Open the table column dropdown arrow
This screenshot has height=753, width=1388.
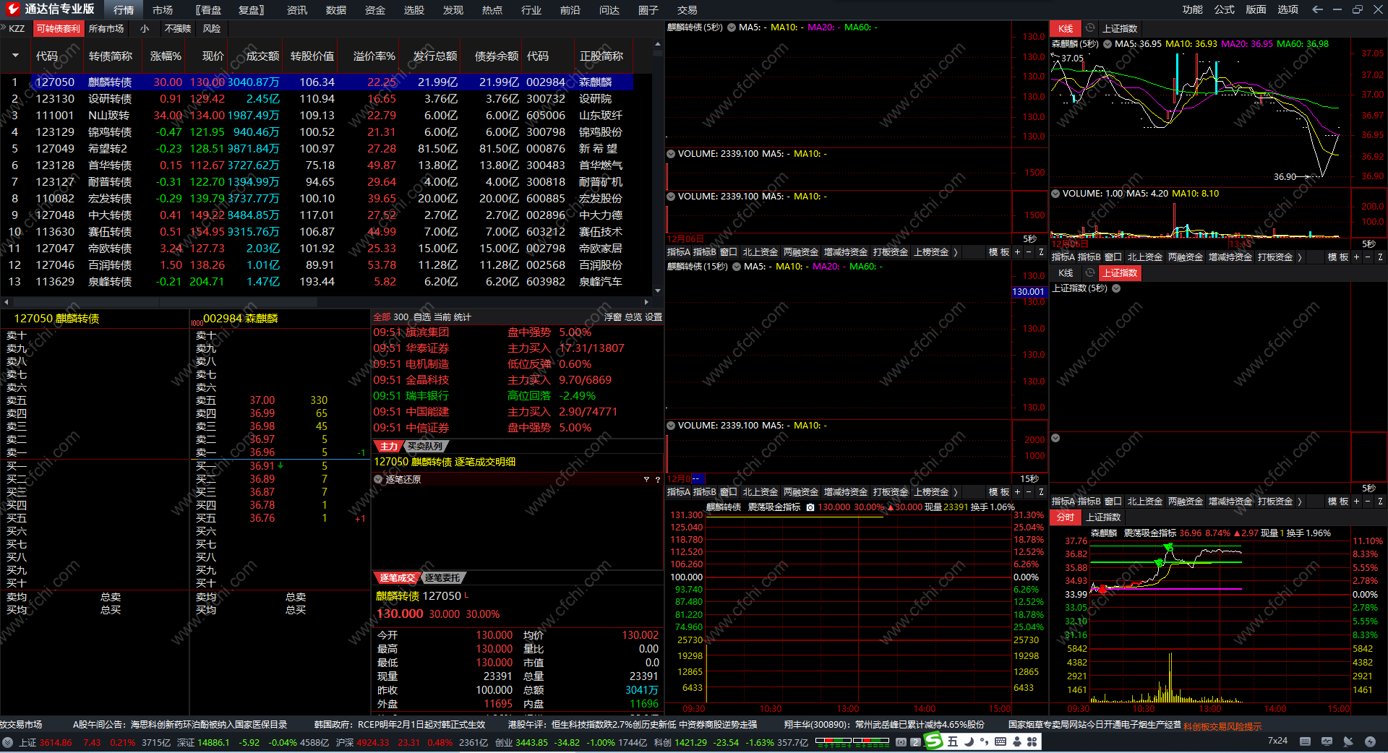click(15, 56)
